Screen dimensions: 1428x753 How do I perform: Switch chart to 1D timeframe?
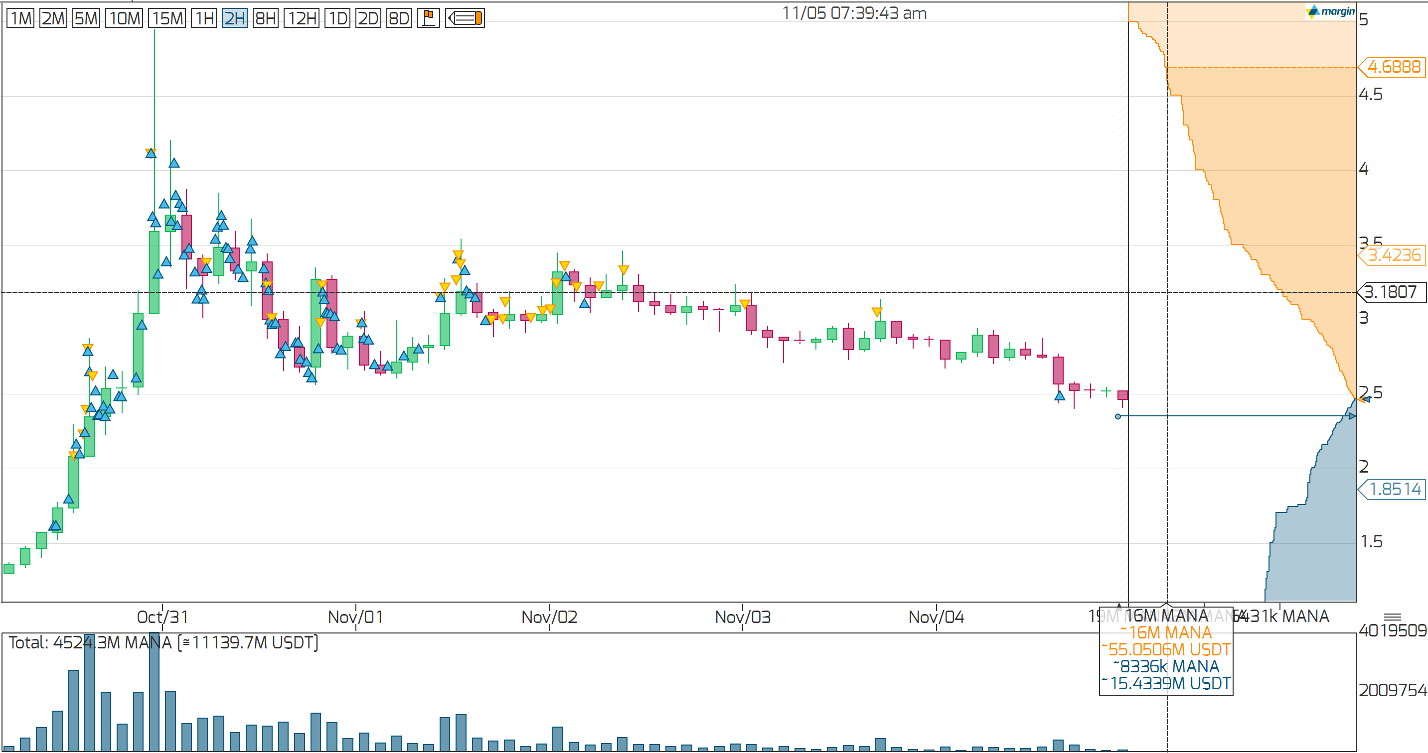point(337,18)
